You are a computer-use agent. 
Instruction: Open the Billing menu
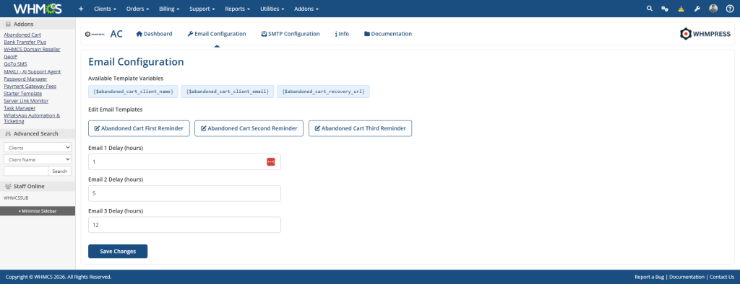pyautogui.click(x=169, y=9)
